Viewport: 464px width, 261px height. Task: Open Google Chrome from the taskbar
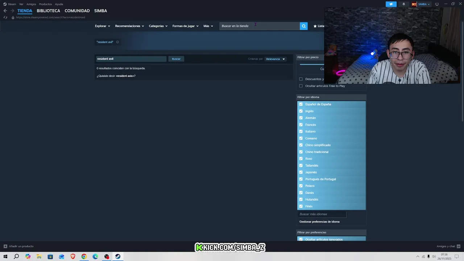(84, 257)
